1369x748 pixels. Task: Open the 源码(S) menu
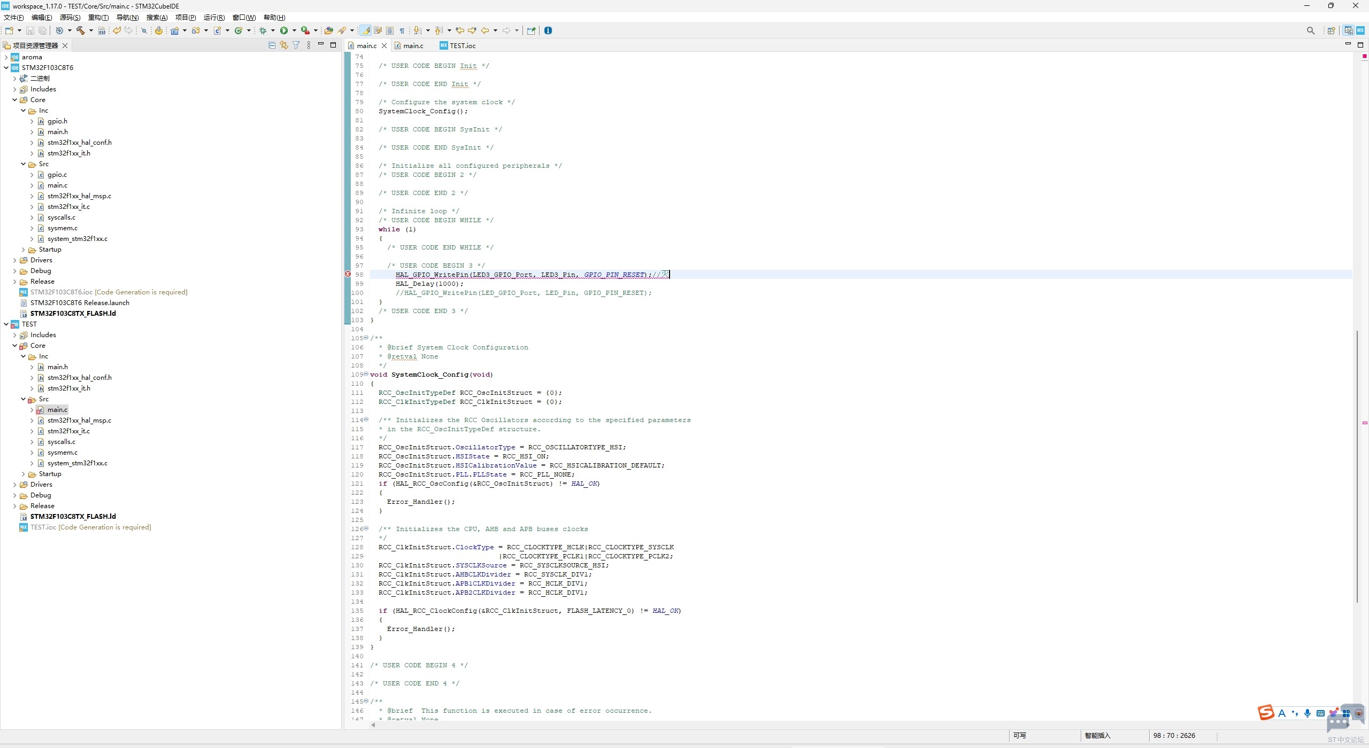click(70, 18)
